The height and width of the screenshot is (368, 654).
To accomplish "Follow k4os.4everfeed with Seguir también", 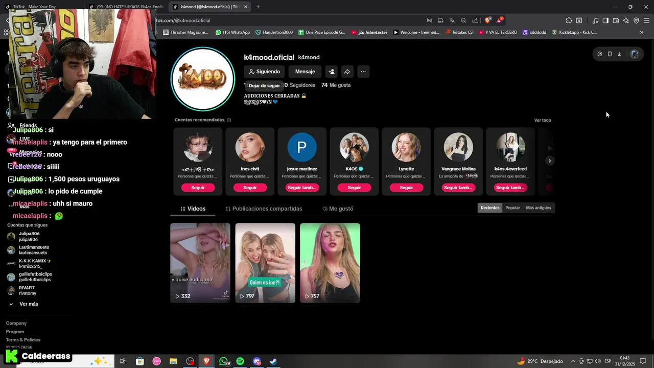I will point(510,188).
